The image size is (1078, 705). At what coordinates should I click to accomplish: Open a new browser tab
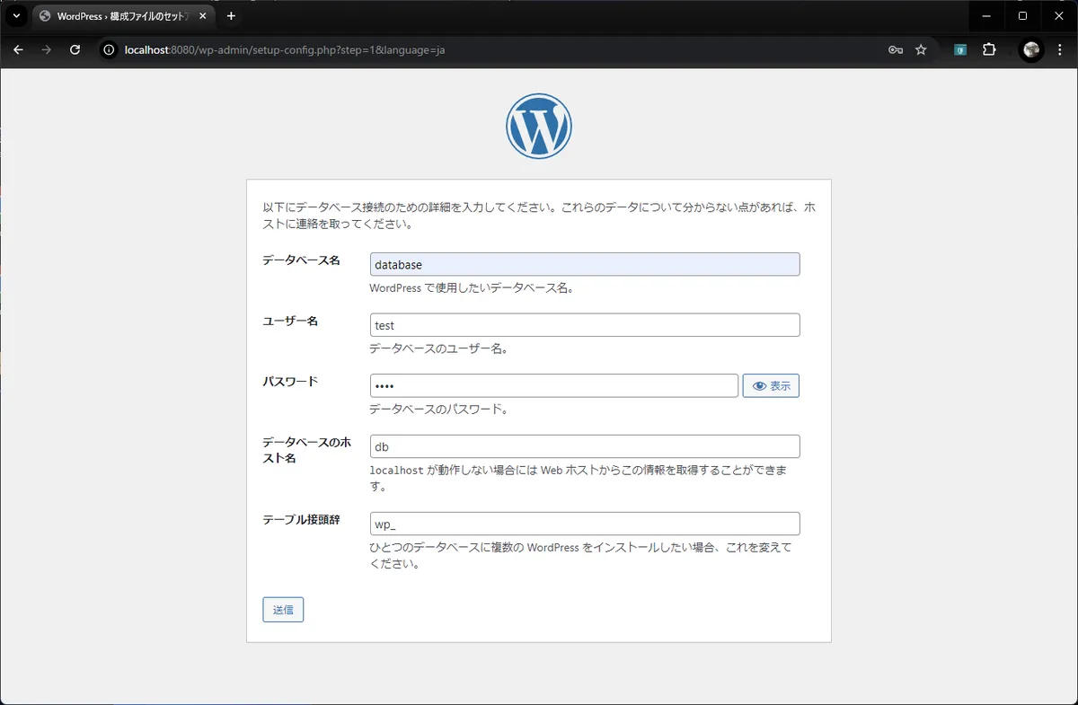pyautogui.click(x=231, y=16)
